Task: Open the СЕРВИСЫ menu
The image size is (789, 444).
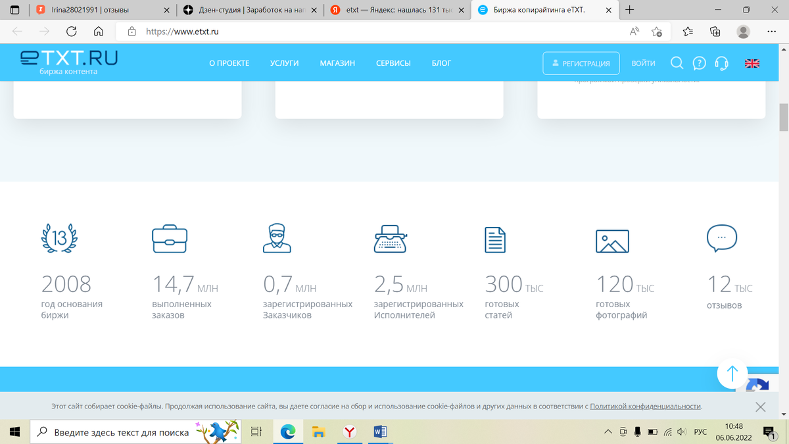Action: [x=393, y=63]
